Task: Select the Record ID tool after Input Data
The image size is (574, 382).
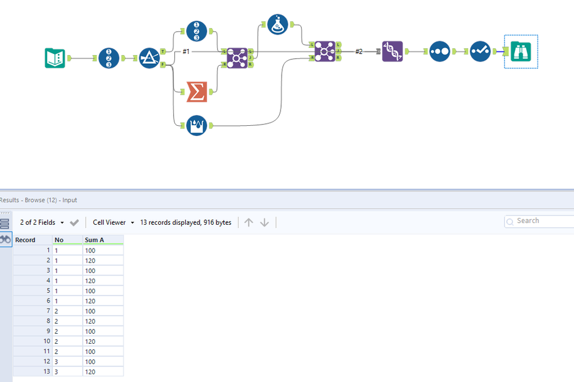Action: [x=109, y=58]
